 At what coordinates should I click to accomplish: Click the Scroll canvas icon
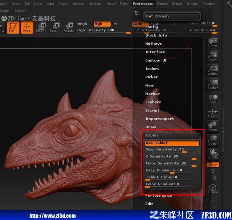pyautogui.click(x=213, y=43)
